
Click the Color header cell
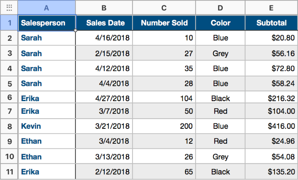point(221,23)
